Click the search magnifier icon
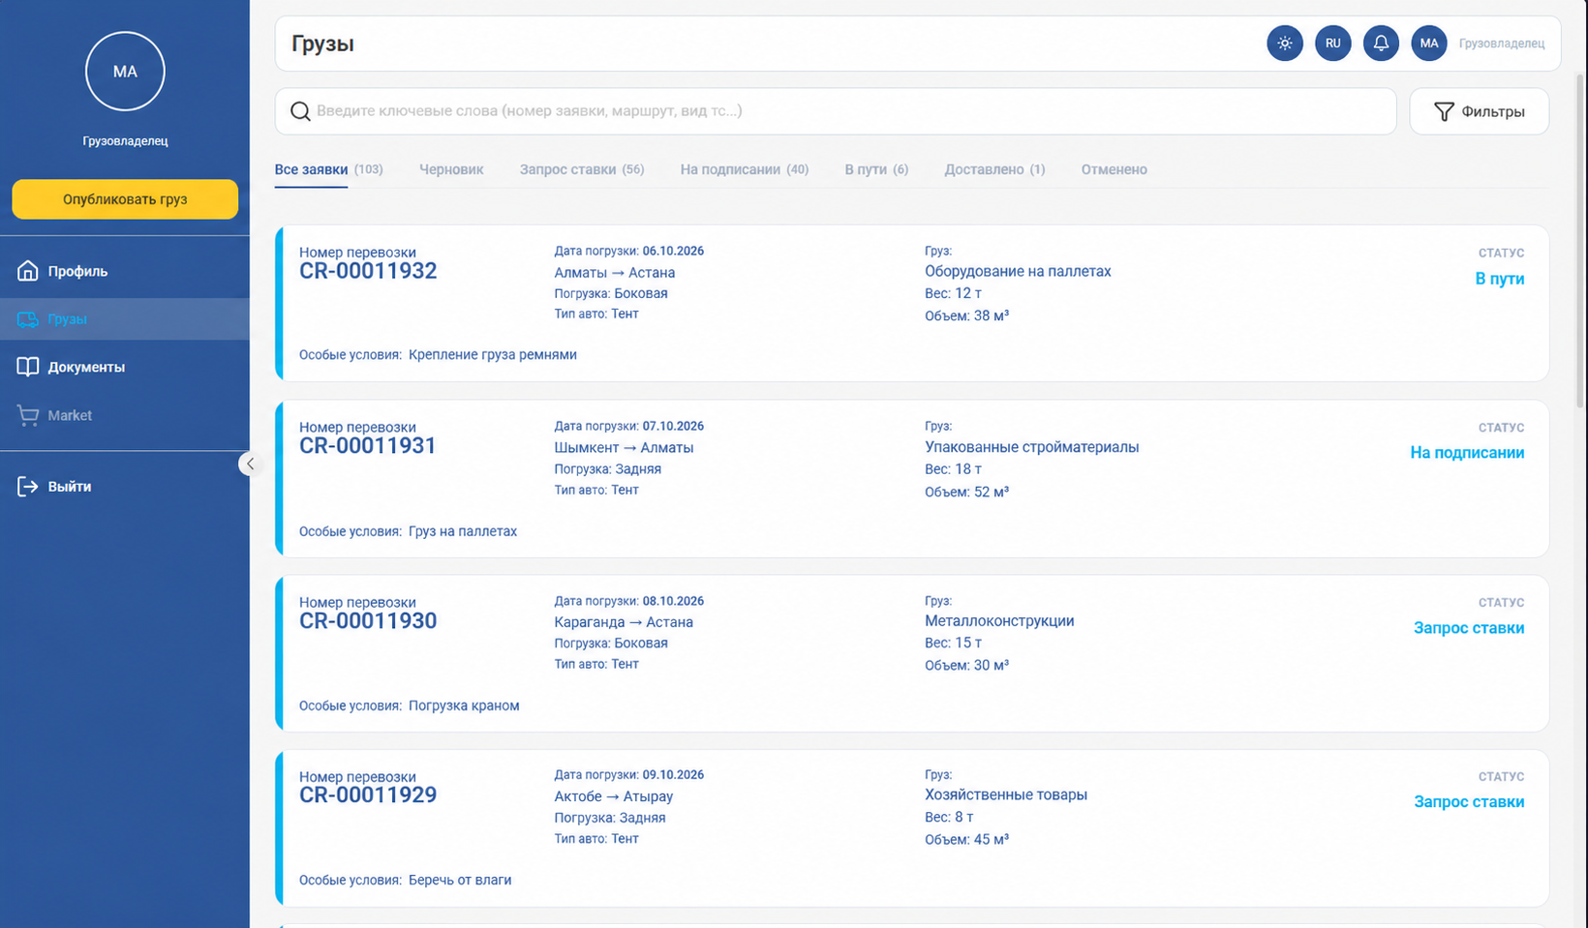This screenshot has height=928, width=1588. pos(300,111)
